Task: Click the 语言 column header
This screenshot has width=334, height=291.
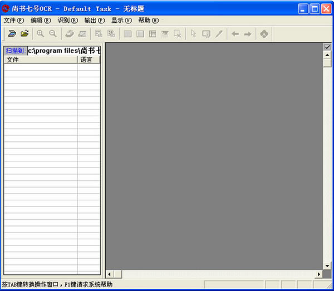Action: [89, 60]
